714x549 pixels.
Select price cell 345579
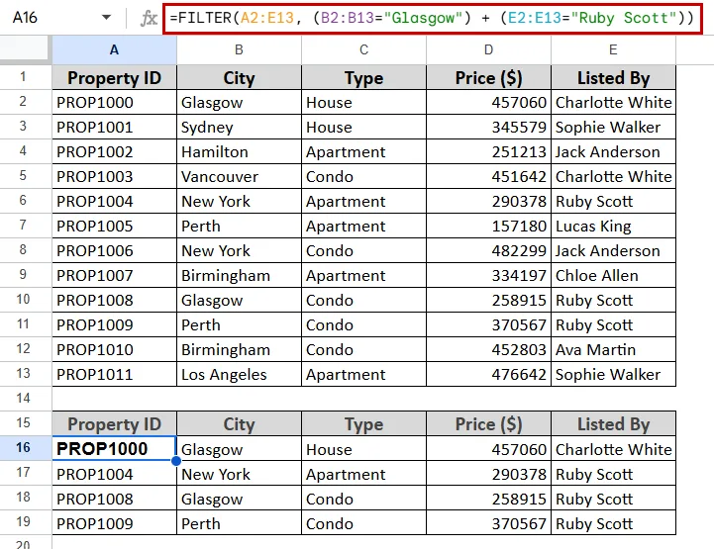tap(488, 127)
